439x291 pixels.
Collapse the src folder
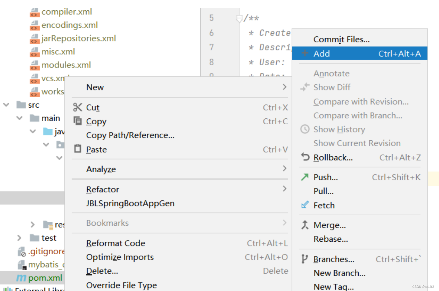pyautogui.click(x=6, y=105)
